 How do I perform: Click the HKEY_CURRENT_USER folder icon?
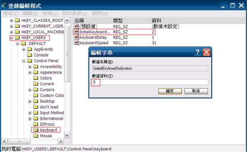(17, 26)
